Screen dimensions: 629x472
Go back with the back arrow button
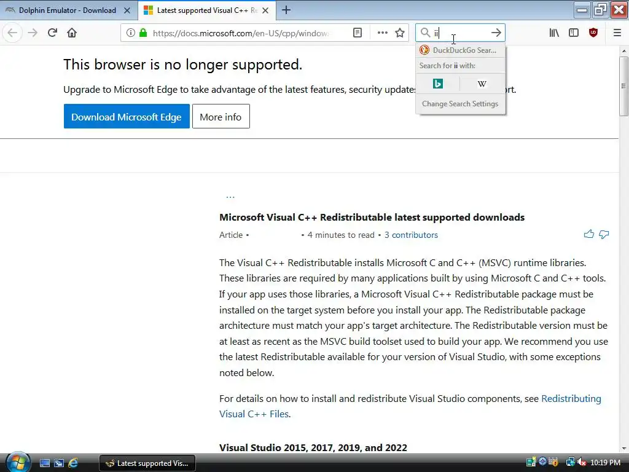pos(12,33)
